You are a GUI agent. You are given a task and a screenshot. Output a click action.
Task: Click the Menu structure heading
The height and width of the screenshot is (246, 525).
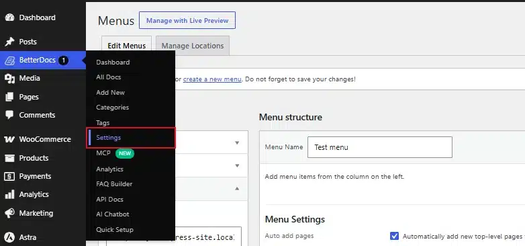click(290, 118)
